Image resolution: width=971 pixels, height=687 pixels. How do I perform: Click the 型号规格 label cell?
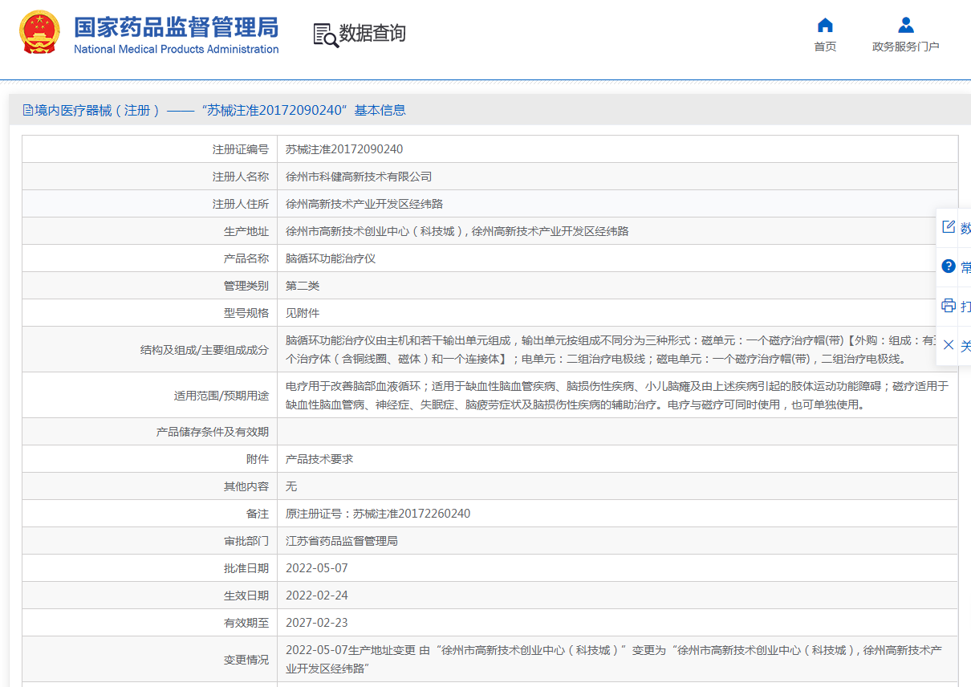(x=149, y=313)
